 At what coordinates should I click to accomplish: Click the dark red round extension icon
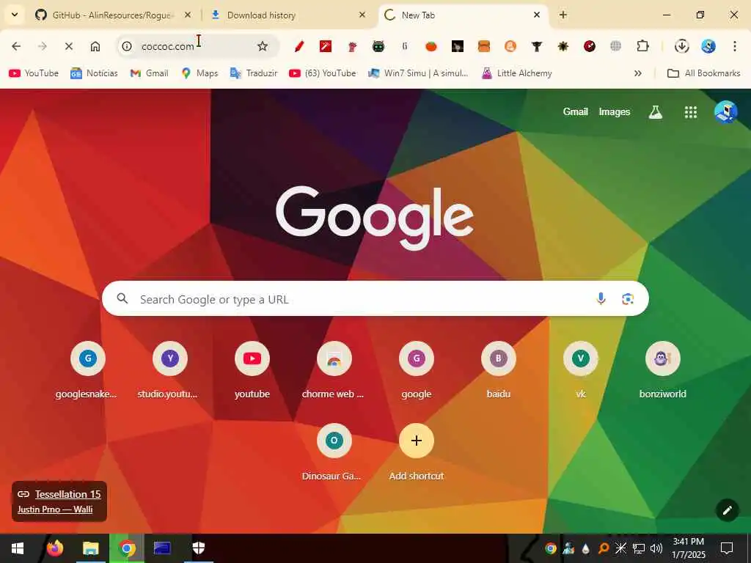tap(590, 46)
